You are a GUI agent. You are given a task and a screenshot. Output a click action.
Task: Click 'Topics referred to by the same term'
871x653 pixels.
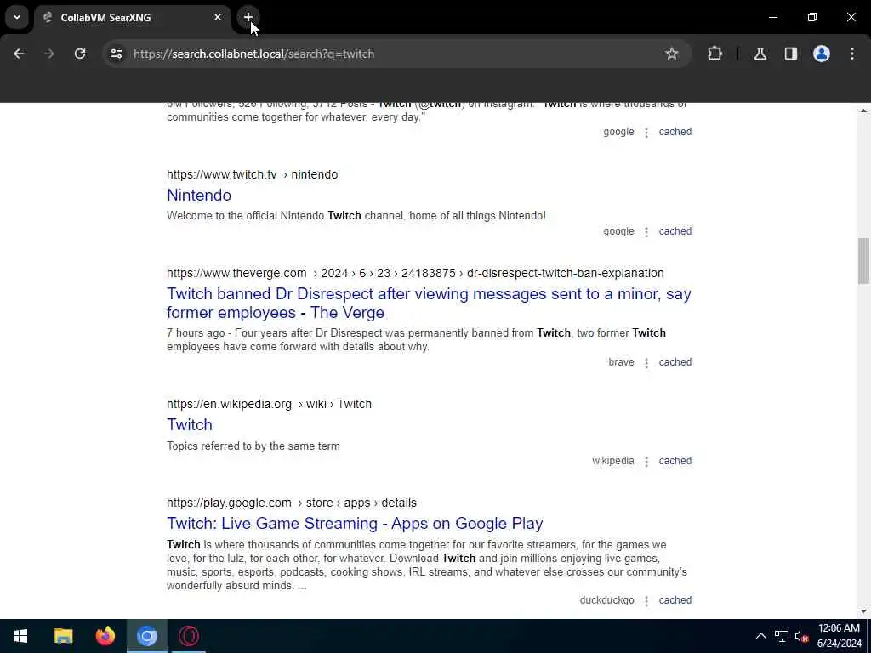(253, 446)
